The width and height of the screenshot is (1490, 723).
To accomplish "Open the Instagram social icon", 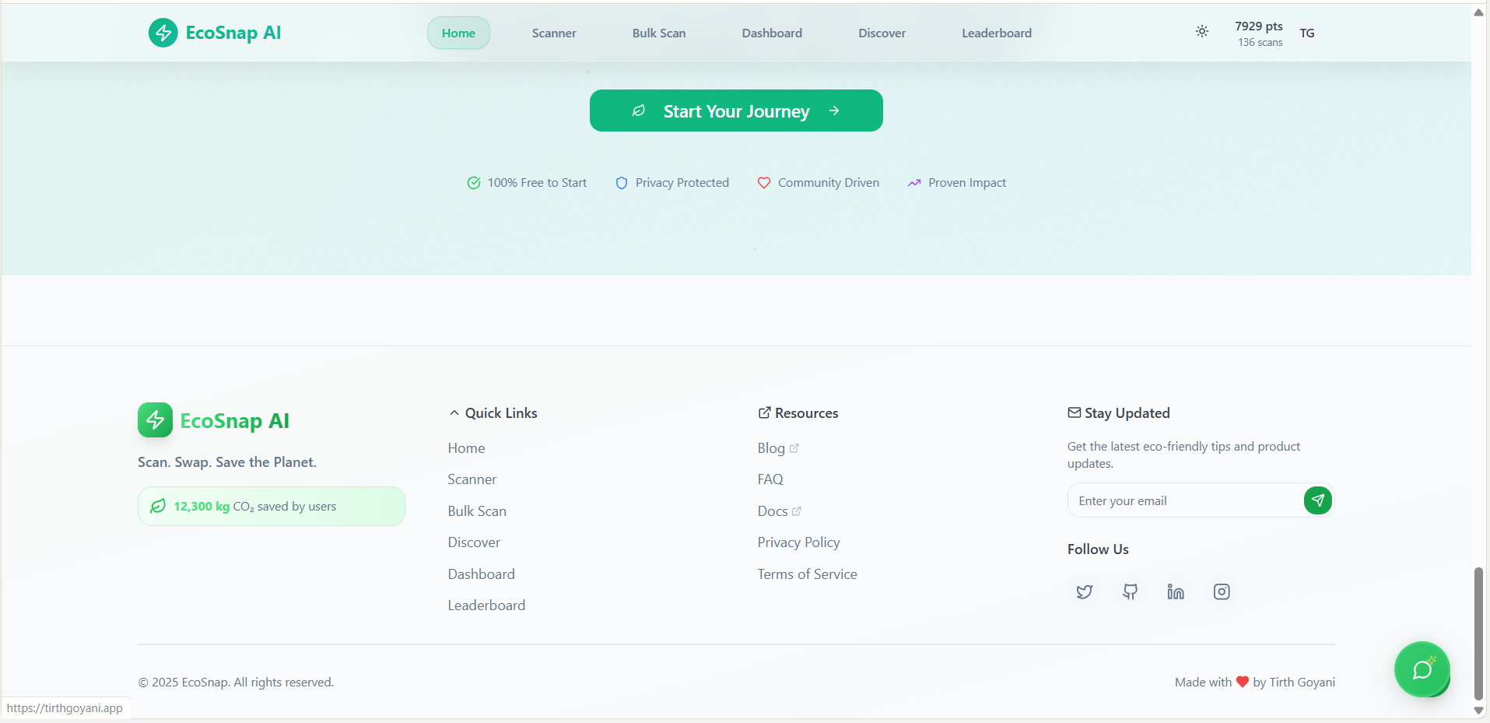I will point(1222,592).
